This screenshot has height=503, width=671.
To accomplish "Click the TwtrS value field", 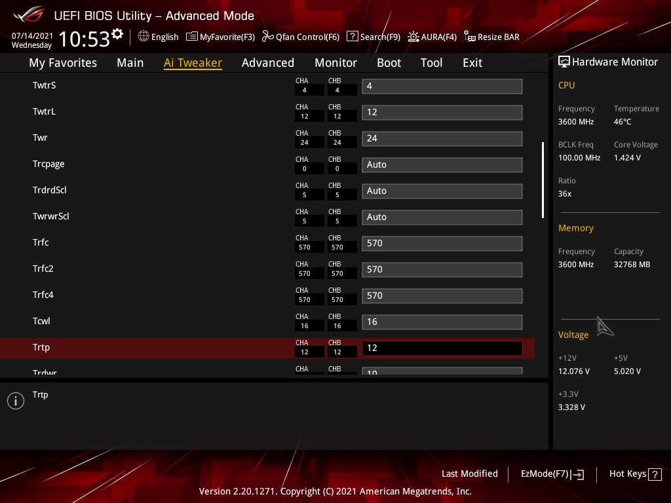I will pos(442,86).
